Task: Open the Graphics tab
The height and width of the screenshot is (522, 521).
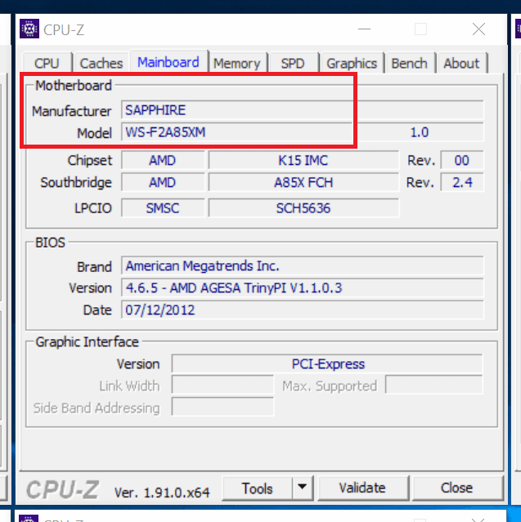Action: click(x=352, y=63)
